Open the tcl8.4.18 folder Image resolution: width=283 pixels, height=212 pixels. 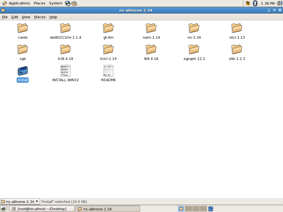65,49
